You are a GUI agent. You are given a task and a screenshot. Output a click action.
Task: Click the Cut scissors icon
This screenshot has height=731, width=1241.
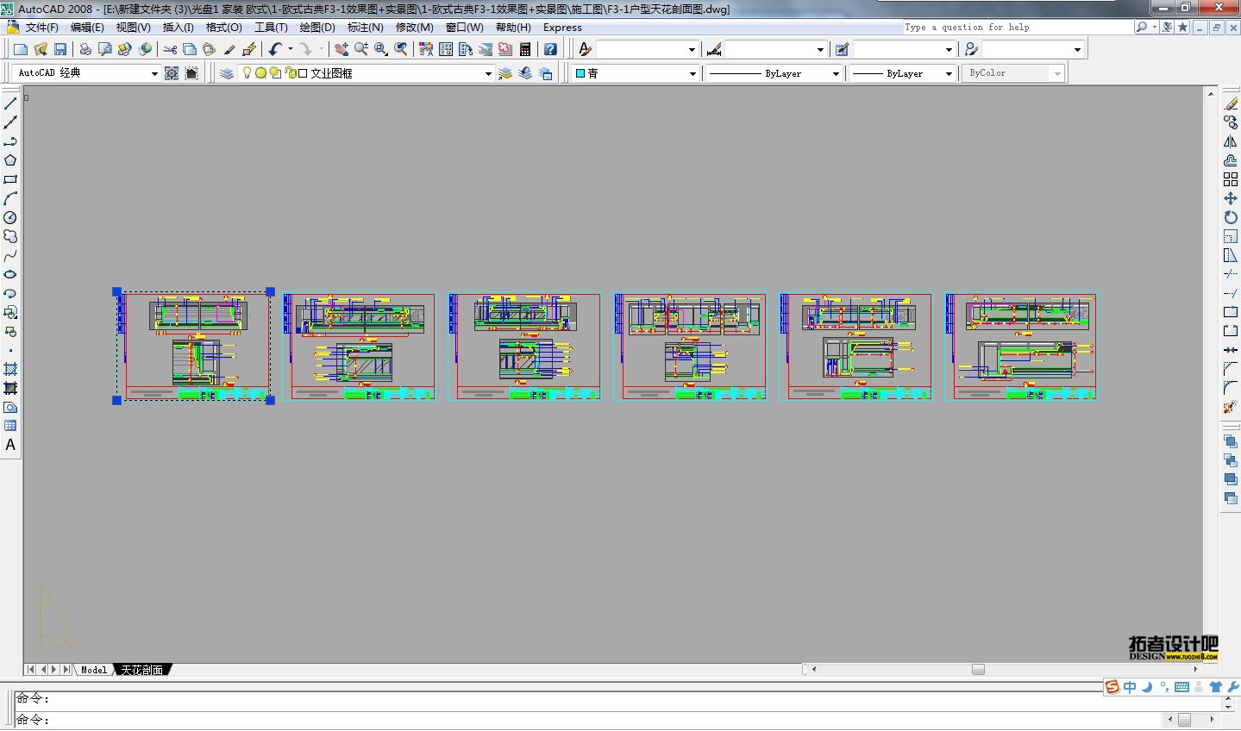click(x=170, y=50)
